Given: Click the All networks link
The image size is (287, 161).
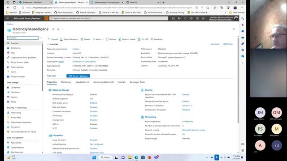Looking at the screenshot, I should coord(187,122).
